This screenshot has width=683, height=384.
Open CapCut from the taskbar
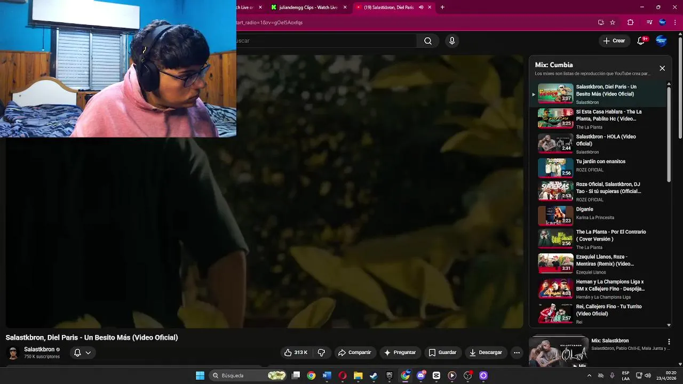pyautogui.click(x=436, y=375)
